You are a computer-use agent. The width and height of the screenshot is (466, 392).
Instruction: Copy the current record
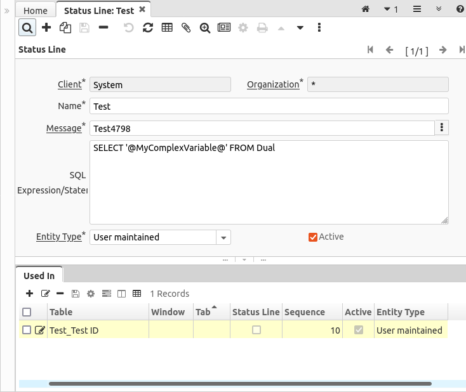[65, 28]
